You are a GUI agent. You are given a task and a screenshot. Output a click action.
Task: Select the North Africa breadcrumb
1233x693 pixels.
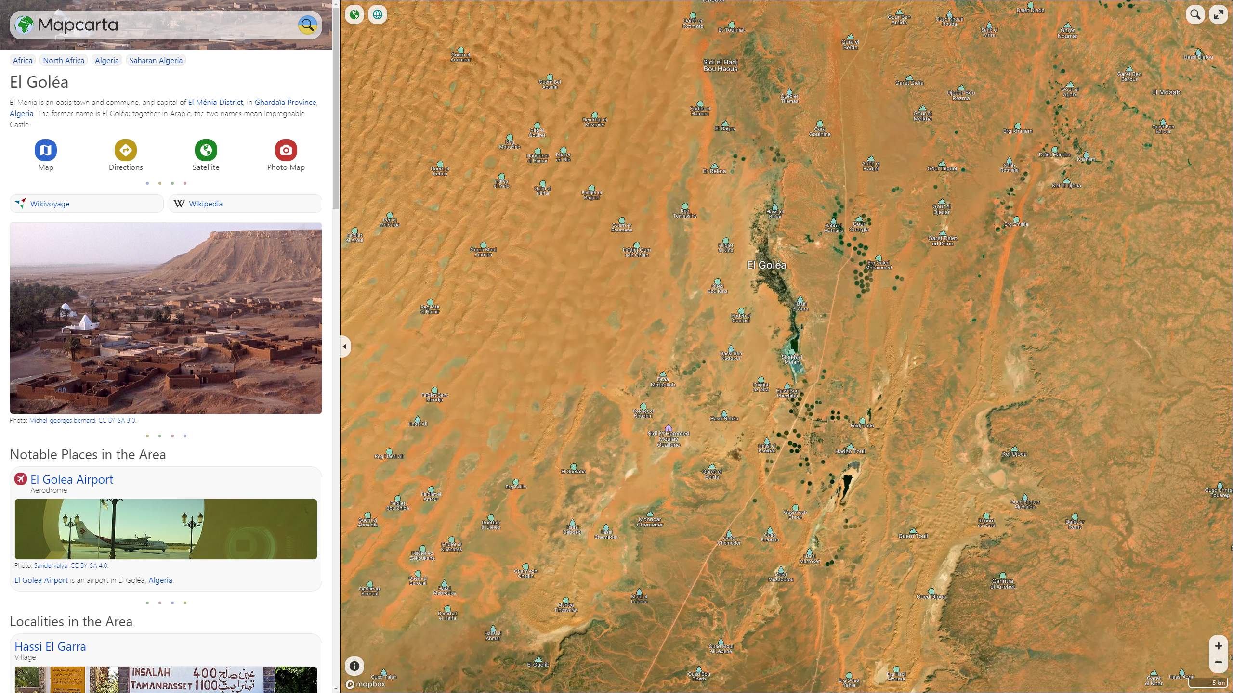[x=64, y=60]
